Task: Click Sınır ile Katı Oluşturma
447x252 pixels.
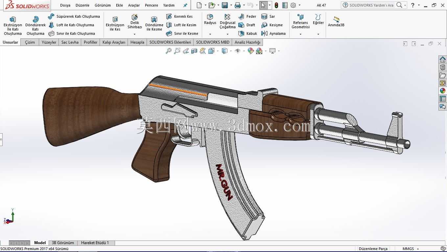Action: [72, 33]
